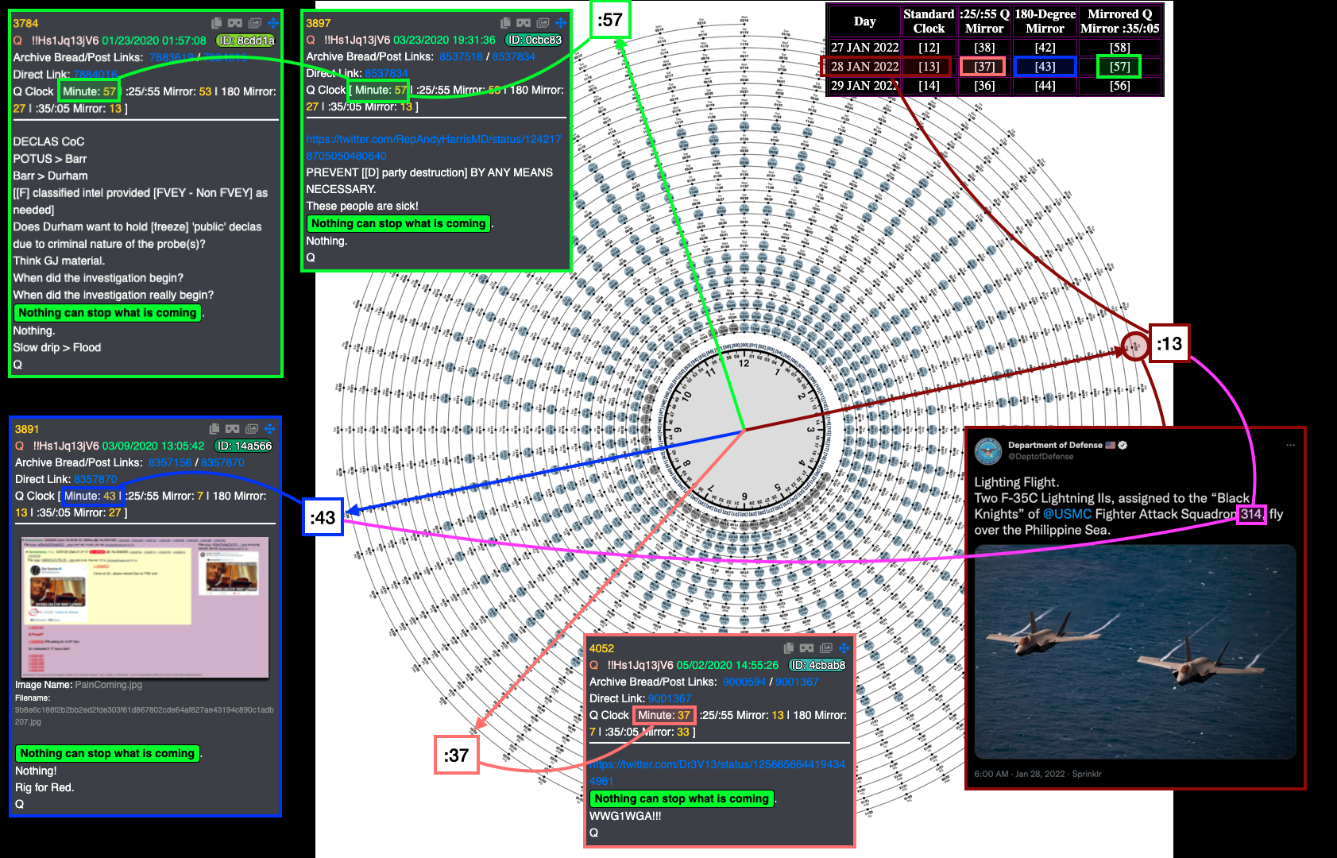Open the image gallery icon on post 3897
Screen dimensions: 1337x858
pyautogui.click(x=543, y=23)
